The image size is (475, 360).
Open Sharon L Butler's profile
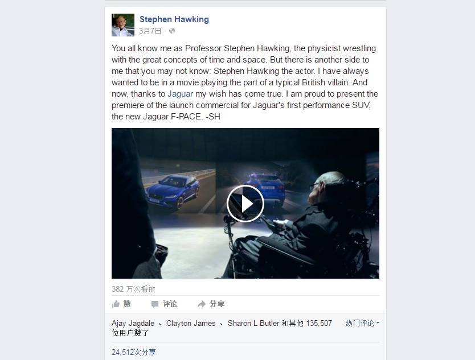253,324
